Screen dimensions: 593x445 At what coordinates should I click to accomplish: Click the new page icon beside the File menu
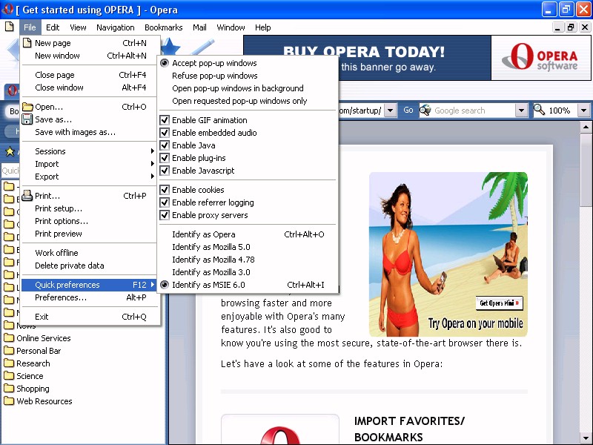[x=9, y=27]
